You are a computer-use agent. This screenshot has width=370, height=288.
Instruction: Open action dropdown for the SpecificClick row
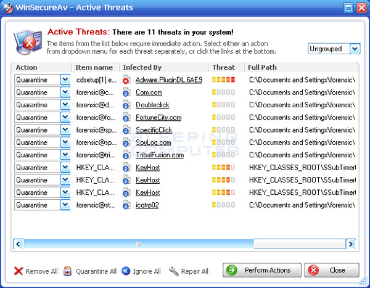tap(65, 130)
